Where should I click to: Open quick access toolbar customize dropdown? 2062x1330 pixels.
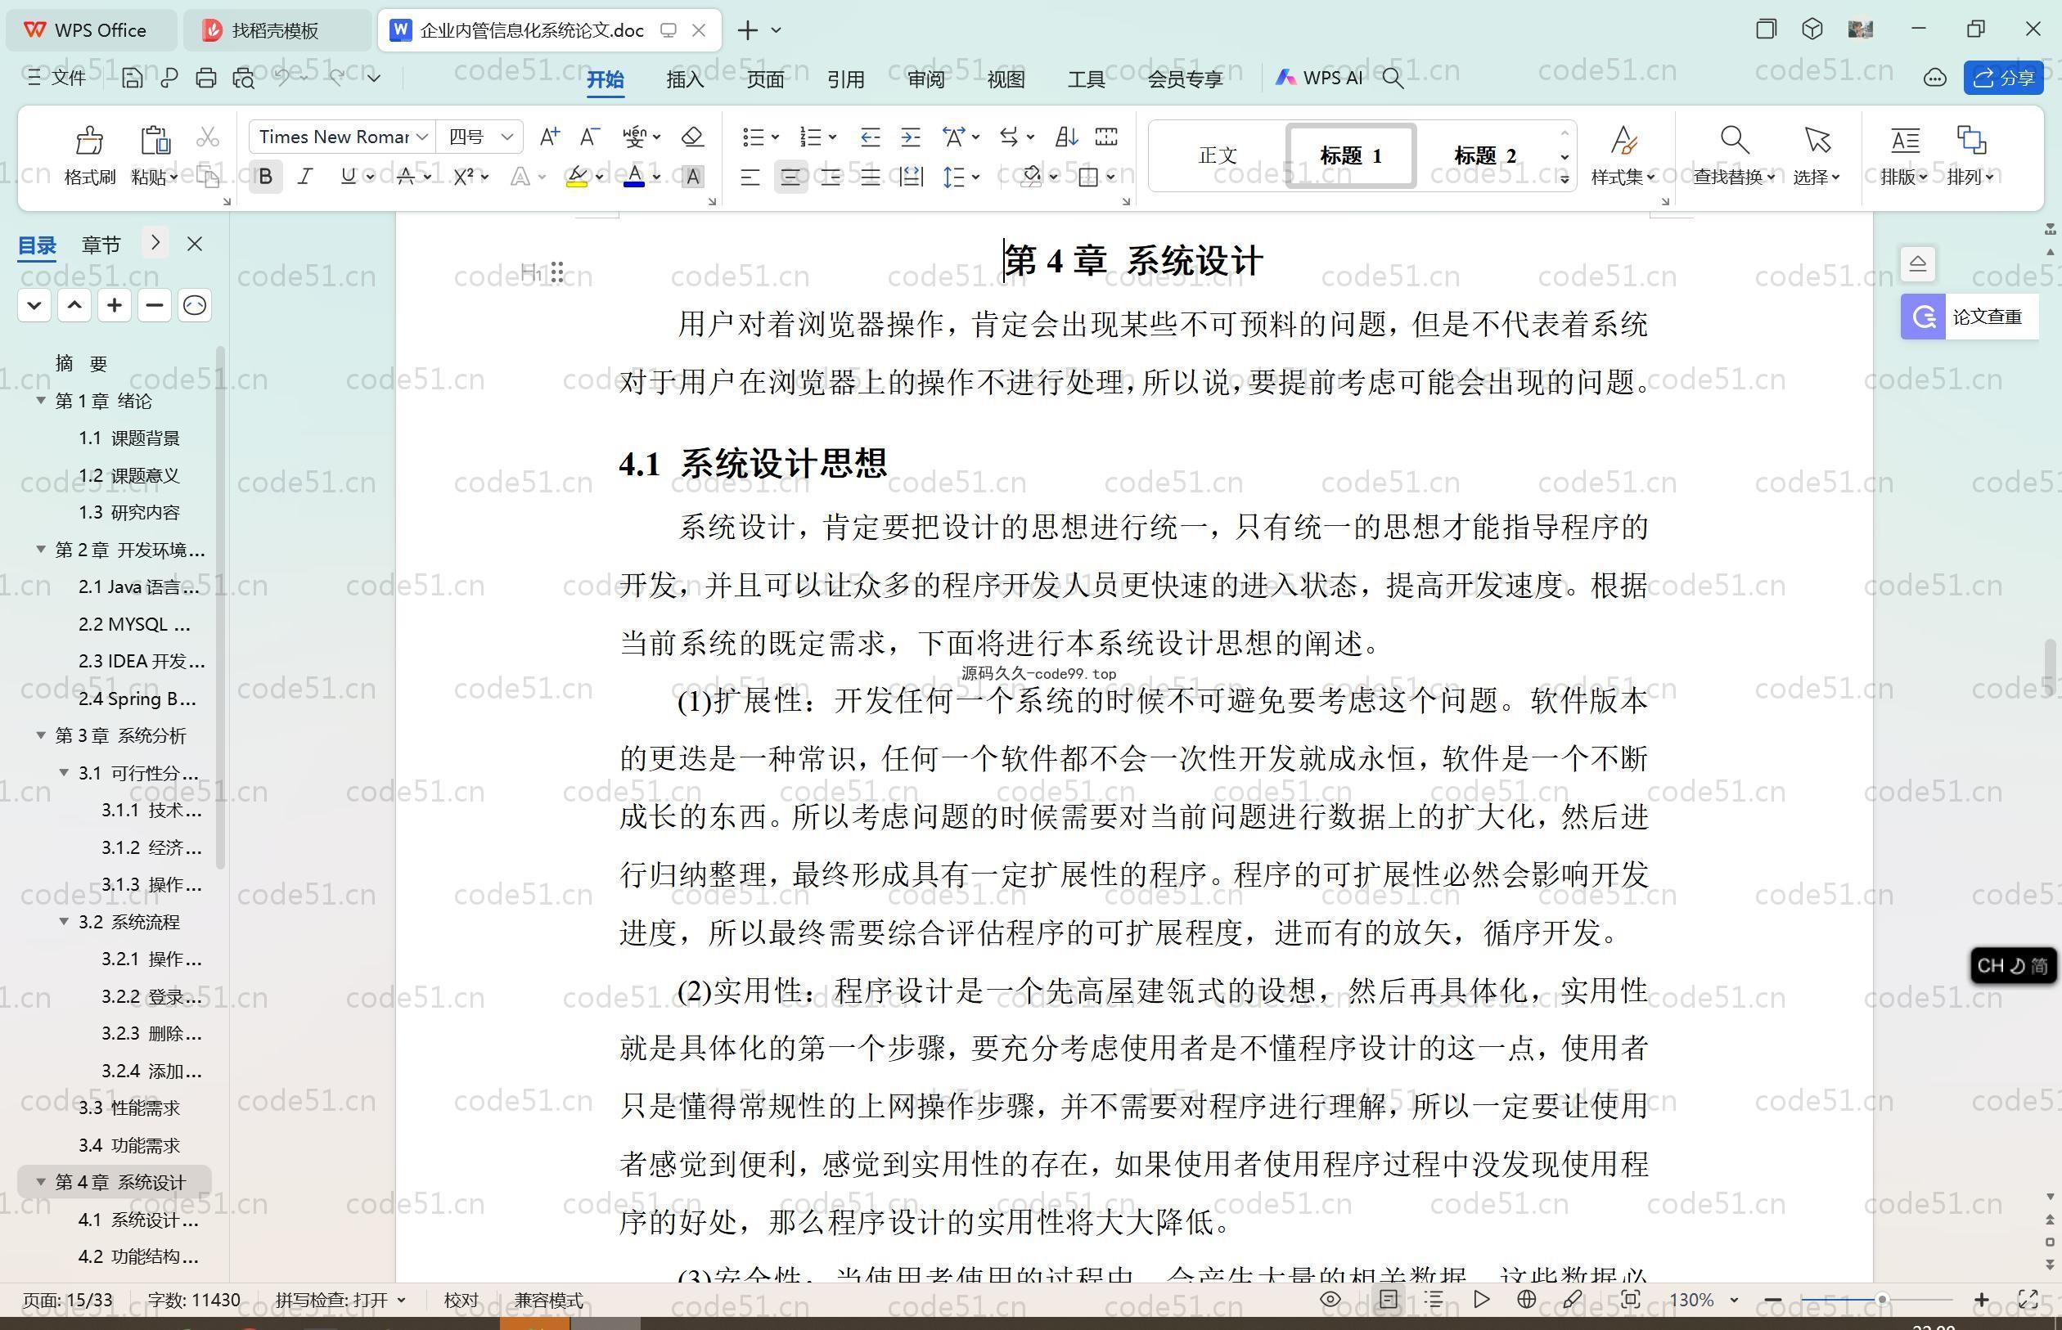[x=373, y=78]
